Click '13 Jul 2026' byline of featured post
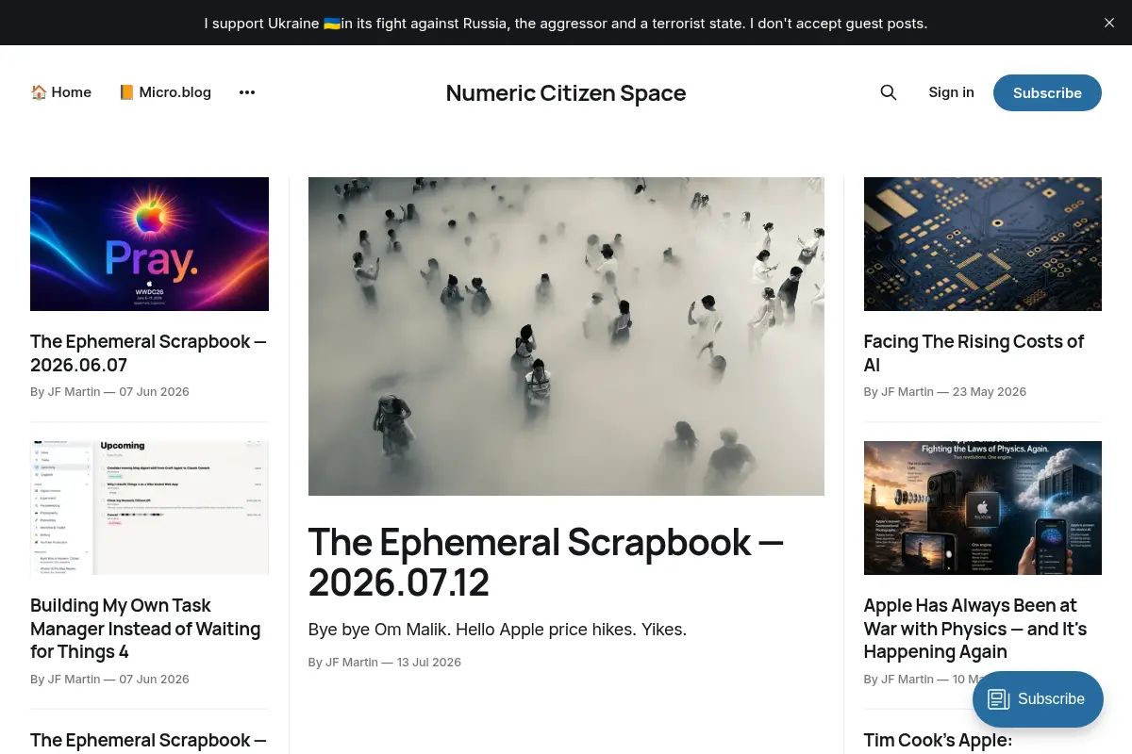Image resolution: width=1132 pixels, height=754 pixels. (429, 663)
